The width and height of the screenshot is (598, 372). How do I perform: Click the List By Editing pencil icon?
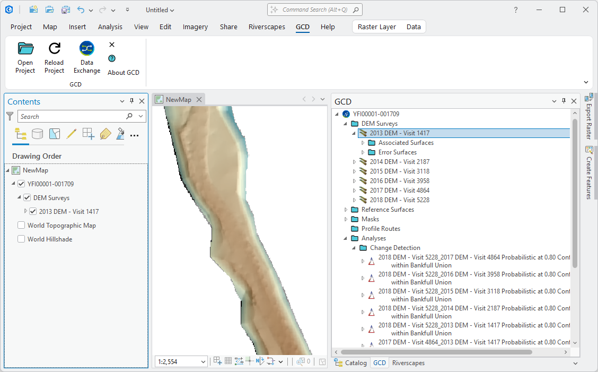72,134
